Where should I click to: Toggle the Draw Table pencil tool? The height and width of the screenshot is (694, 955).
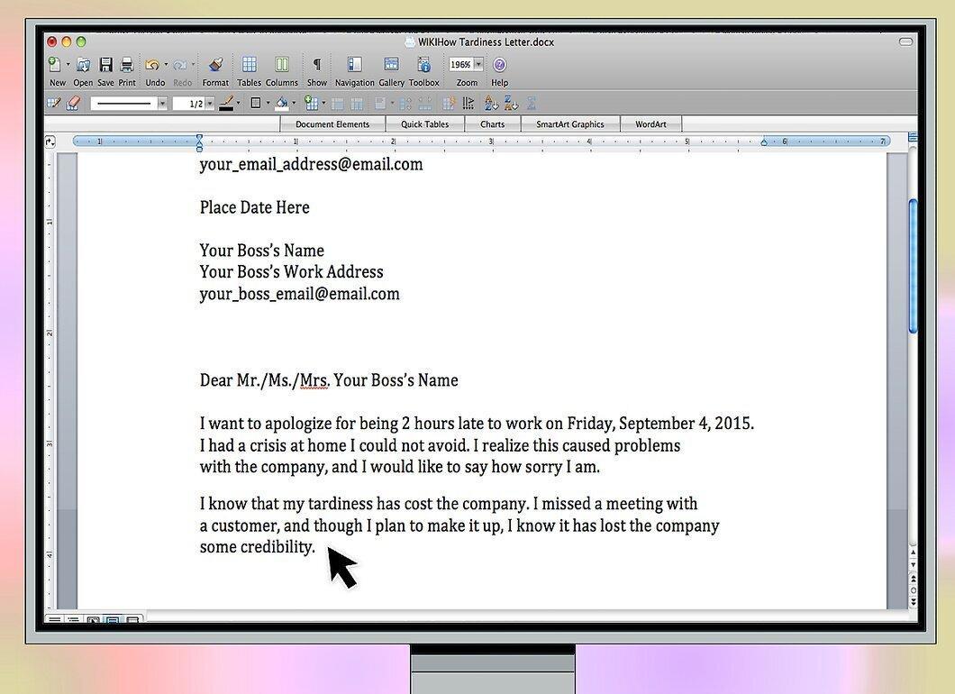[53, 104]
